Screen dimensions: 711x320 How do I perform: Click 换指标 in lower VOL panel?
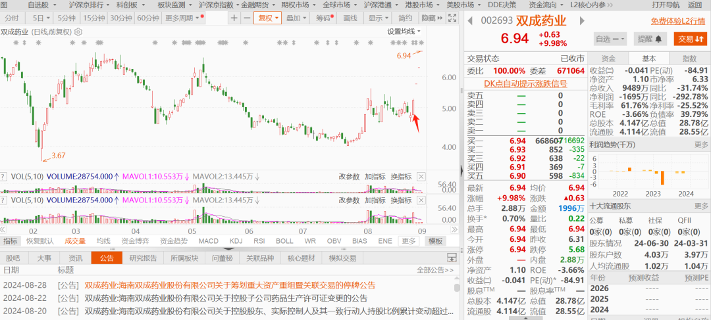point(401,200)
